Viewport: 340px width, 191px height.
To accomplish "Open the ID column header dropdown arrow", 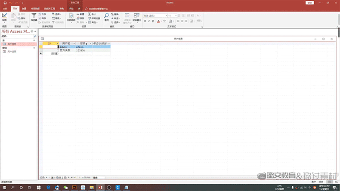I will click(x=57, y=43).
